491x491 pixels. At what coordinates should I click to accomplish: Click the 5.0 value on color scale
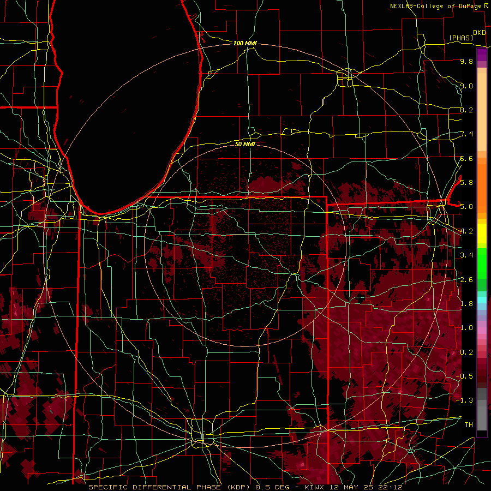click(x=466, y=207)
